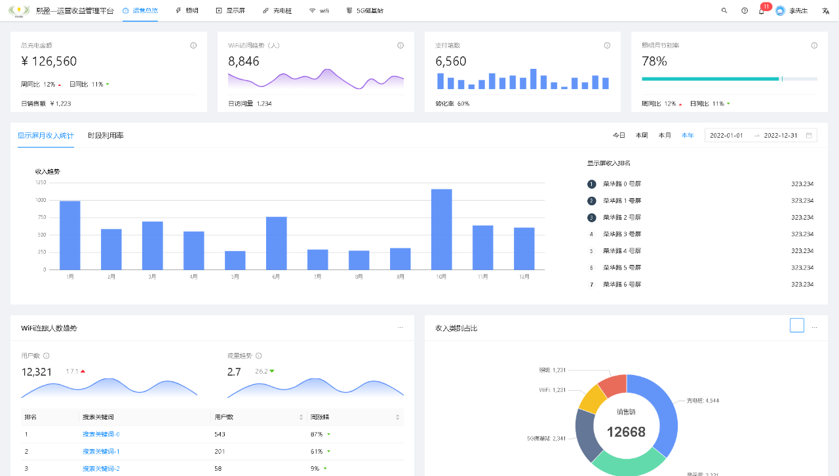Open the 充电桩 navigation menu item

277,11
